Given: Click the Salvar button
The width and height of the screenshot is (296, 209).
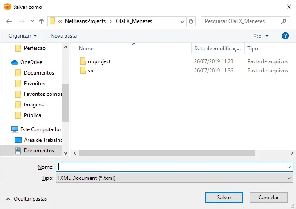Looking at the screenshot, I should tap(224, 198).
